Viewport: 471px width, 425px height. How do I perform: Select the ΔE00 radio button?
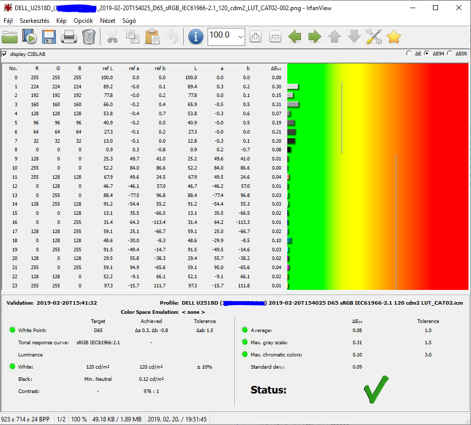(449, 53)
